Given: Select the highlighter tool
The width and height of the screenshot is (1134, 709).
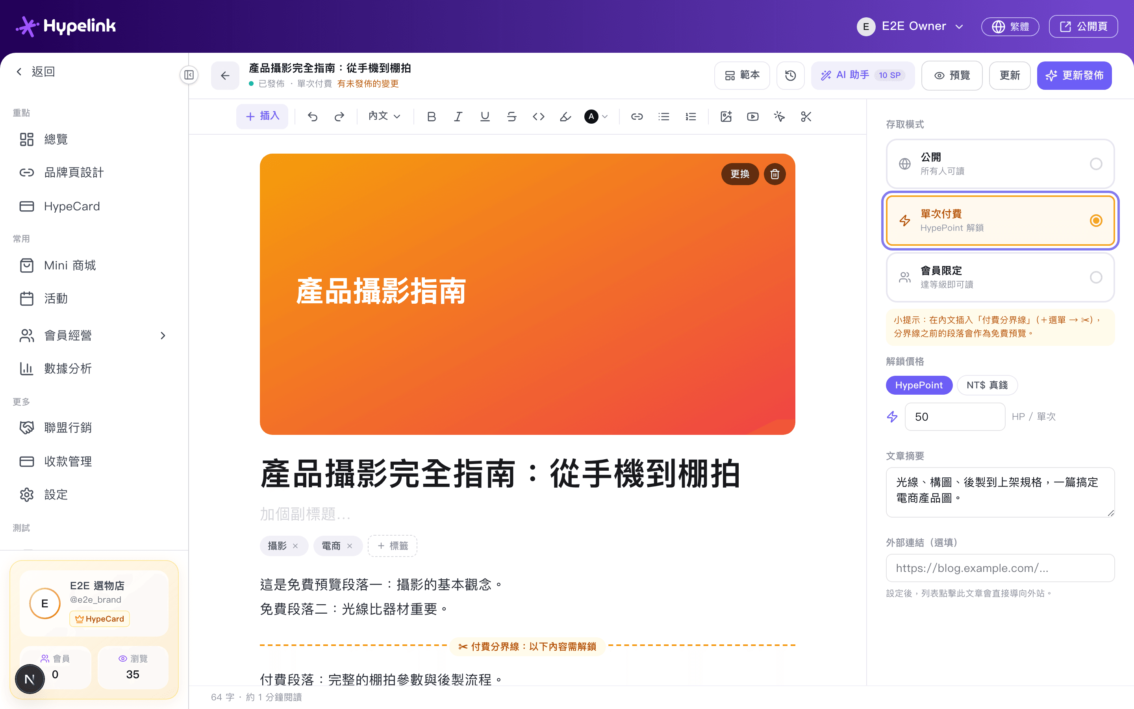Looking at the screenshot, I should click(565, 116).
